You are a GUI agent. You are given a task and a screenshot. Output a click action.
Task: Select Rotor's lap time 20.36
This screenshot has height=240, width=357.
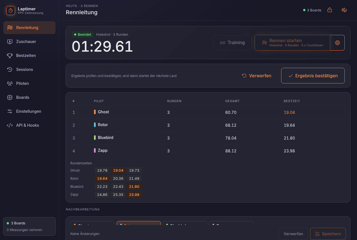[x=118, y=179]
